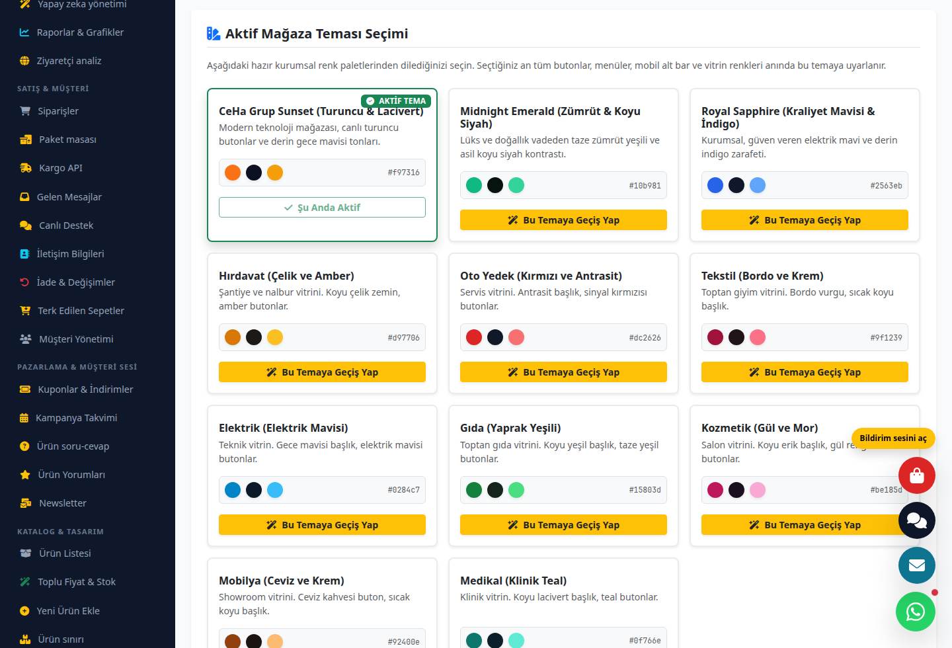Apply Elektrik theme with Geçiş Yap
952x648 pixels.
[x=322, y=525]
